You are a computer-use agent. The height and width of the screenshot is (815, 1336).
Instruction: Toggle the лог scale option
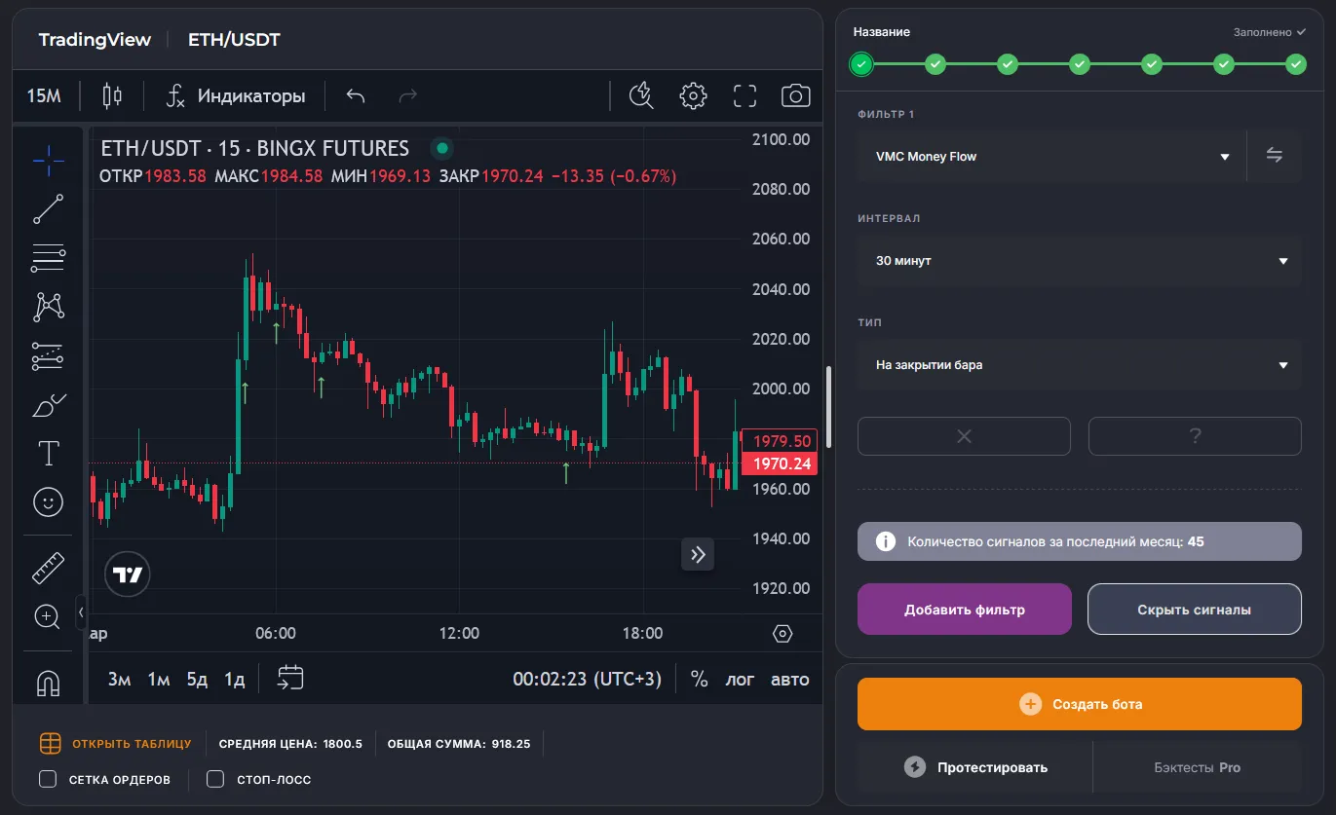click(740, 680)
